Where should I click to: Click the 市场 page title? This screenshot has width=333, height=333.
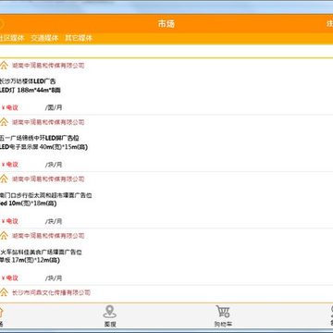(x=166, y=24)
